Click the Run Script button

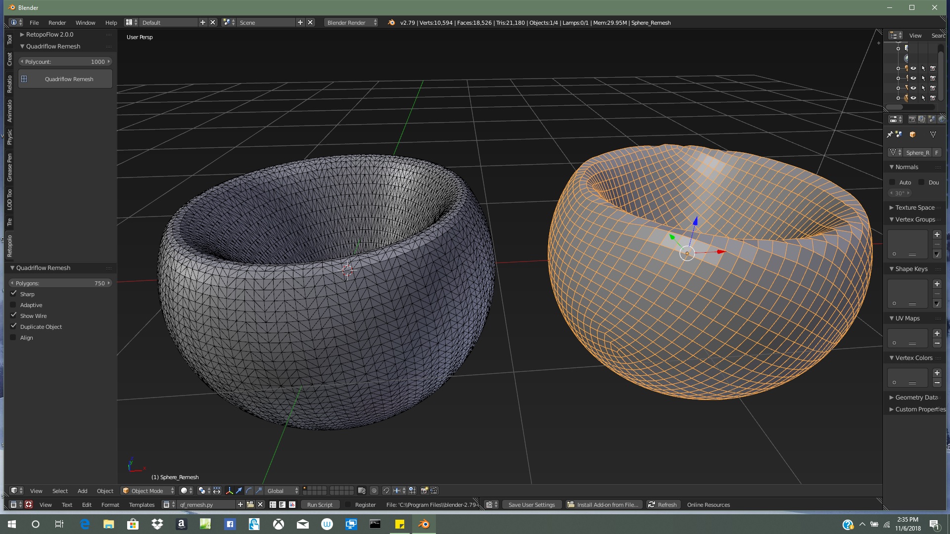(x=320, y=504)
